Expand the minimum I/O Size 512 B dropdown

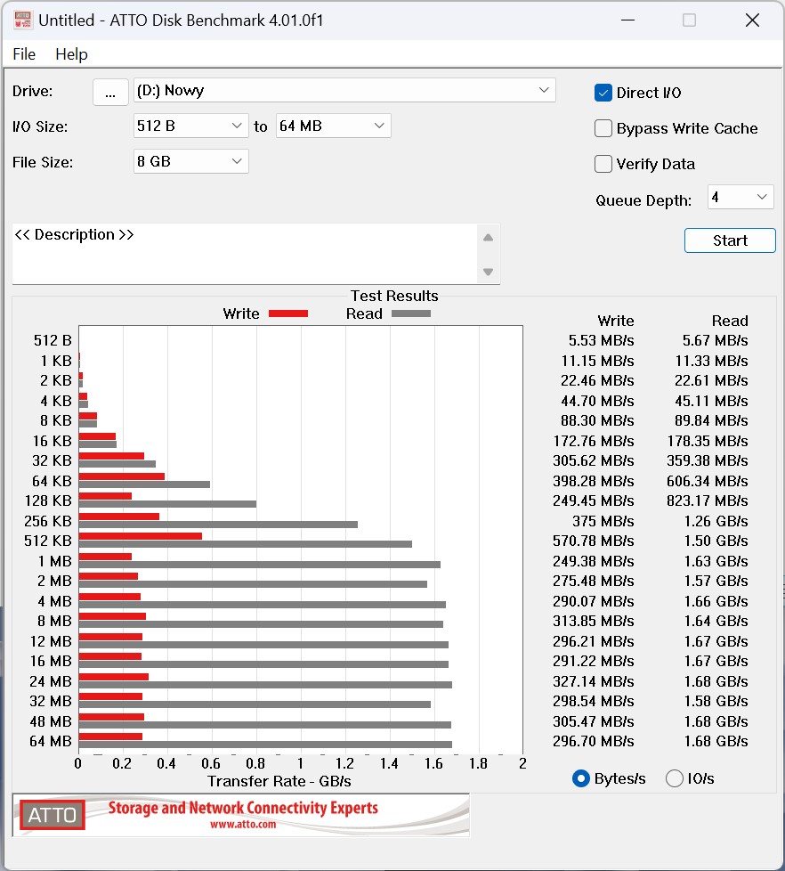coord(190,126)
